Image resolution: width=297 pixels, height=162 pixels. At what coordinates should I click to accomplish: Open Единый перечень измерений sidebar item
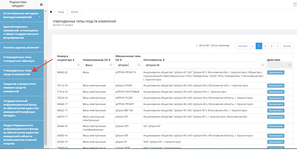22,32
